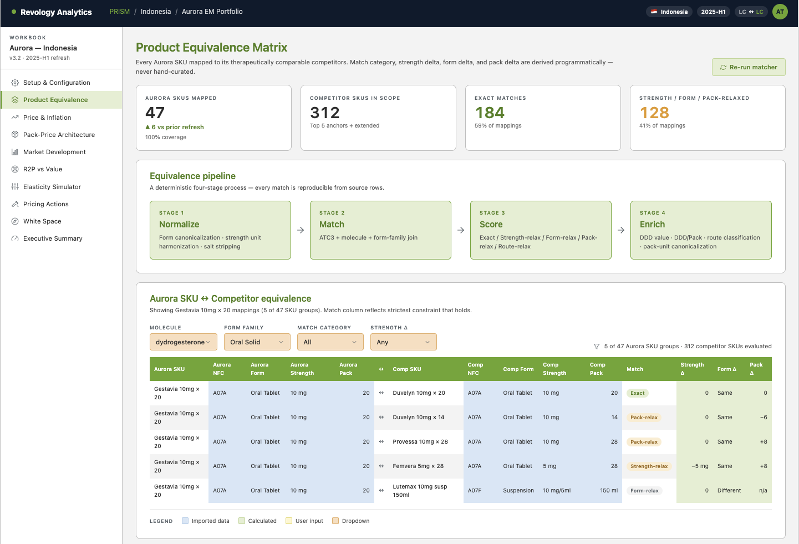The width and height of the screenshot is (799, 544).
Task: Click the arrow between Stage 1 and Stage 2
Action: click(301, 230)
